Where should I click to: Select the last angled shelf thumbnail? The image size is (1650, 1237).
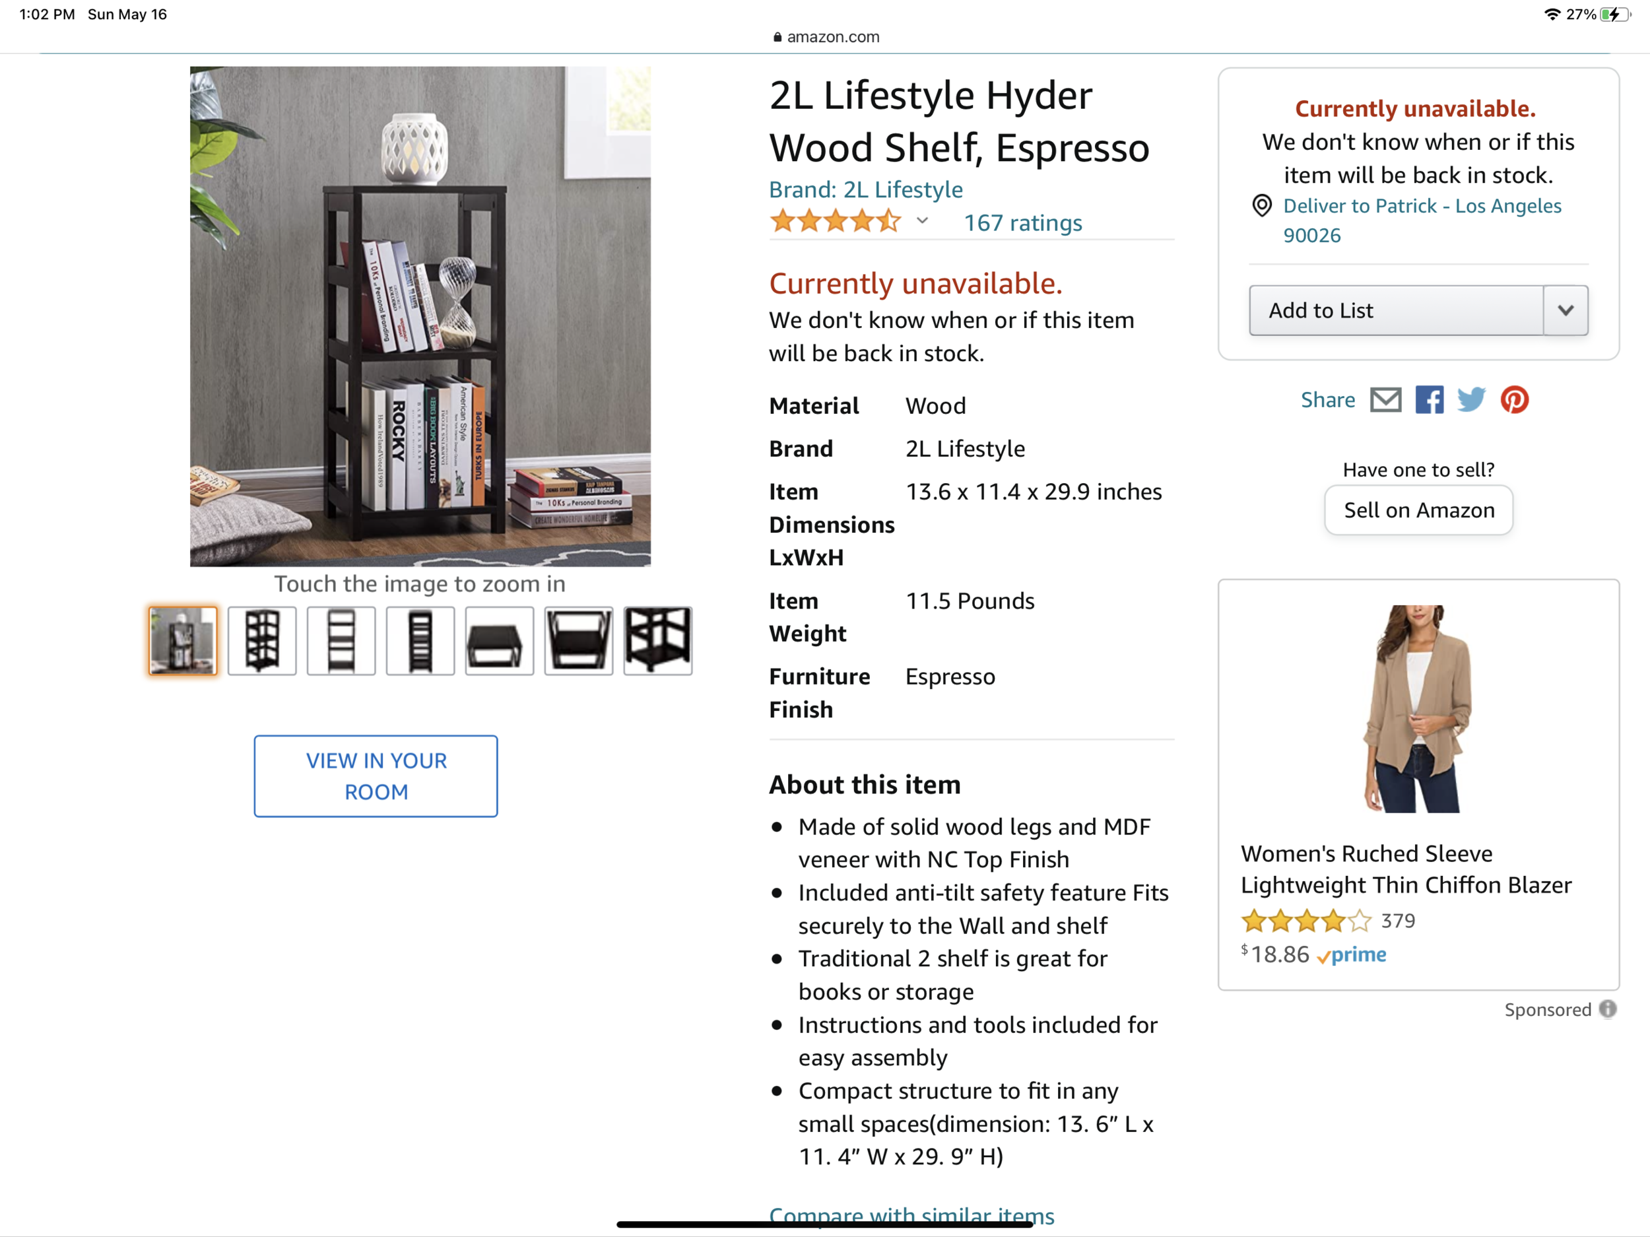[657, 641]
